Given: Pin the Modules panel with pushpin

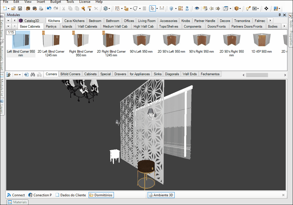Looking at the screenshot, I should [x=280, y=15].
